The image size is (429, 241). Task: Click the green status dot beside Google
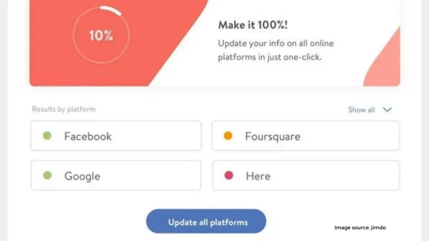tap(47, 175)
